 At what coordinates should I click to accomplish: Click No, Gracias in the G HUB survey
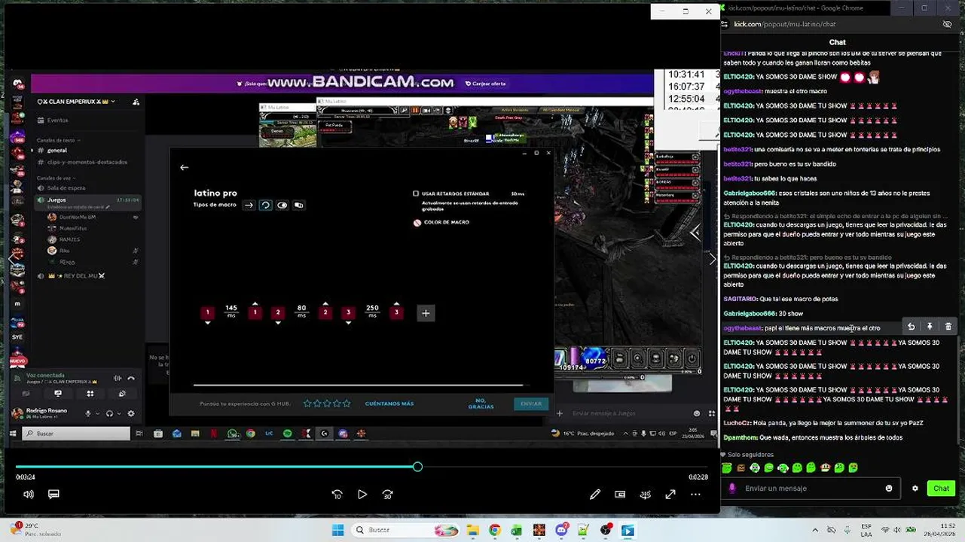coord(481,403)
